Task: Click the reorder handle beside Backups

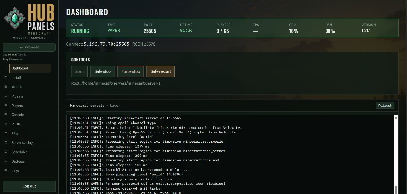Action: point(6,161)
